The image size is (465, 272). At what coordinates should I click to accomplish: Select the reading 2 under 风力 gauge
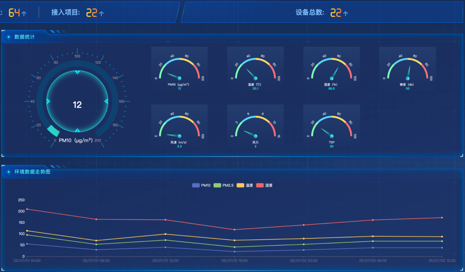pos(255,146)
